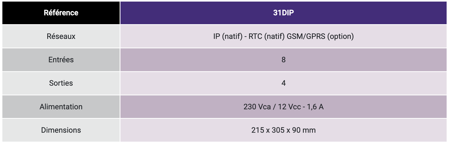Select the "230 Vca" voltage text

(257, 107)
